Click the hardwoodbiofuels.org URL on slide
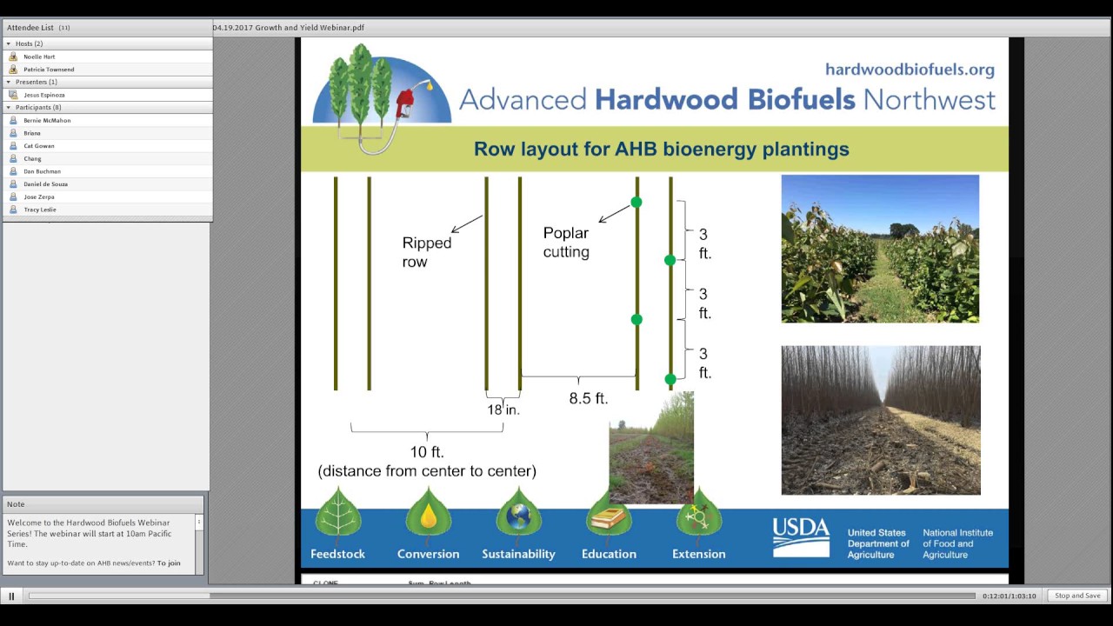 pos(910,70)
